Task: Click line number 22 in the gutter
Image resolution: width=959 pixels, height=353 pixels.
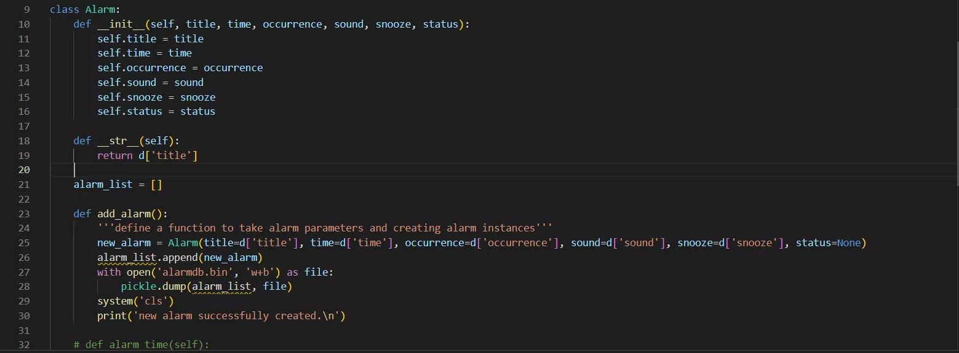Action: [x=24, y=199]
